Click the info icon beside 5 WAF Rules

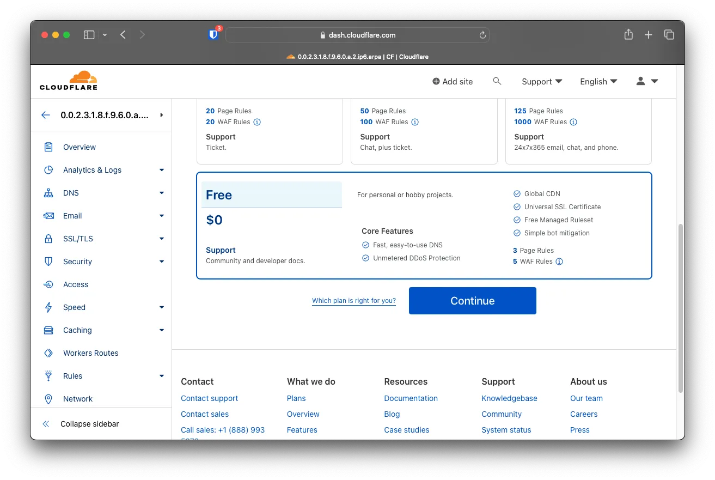click(559, 262)
